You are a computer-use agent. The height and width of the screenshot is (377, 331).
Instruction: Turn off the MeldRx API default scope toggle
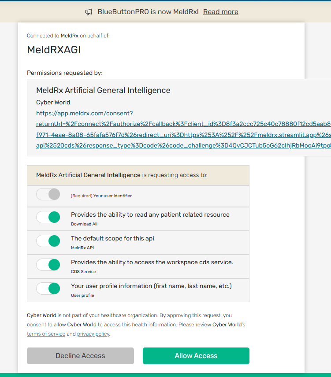48,241
